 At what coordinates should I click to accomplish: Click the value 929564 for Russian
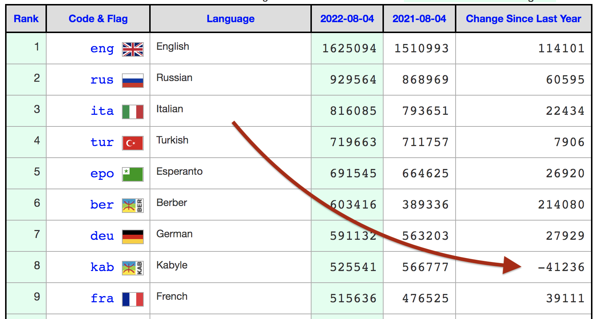[353, 80]
